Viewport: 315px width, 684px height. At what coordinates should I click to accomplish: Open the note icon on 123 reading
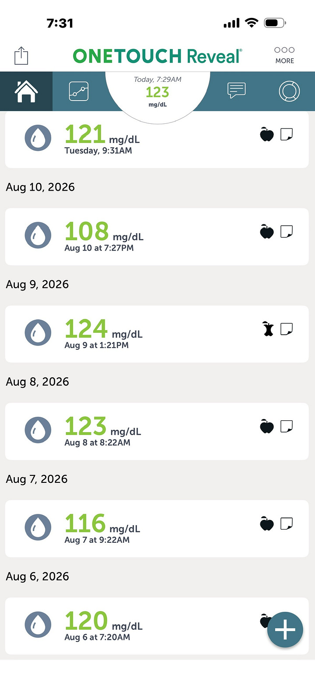tap(287, 426)
